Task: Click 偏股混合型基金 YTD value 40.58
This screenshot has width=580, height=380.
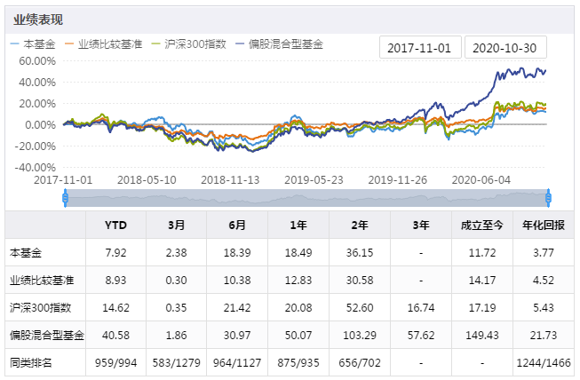Action: coord(115,336)
